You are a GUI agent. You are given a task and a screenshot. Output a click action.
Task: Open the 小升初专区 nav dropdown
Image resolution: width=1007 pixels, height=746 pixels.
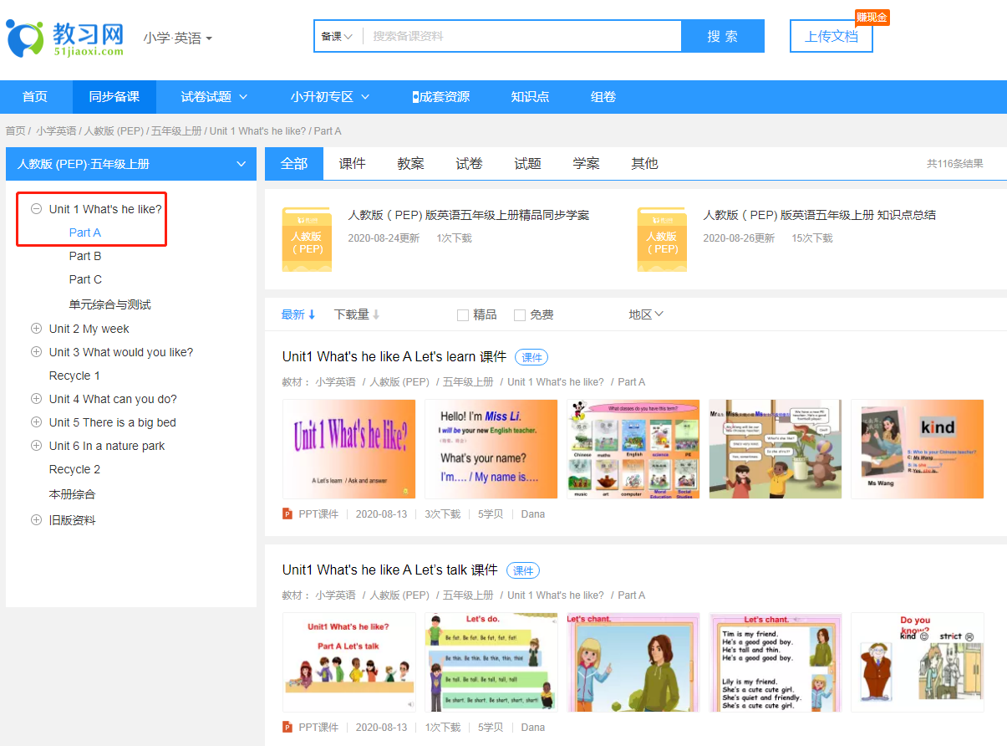coord(330,97)
